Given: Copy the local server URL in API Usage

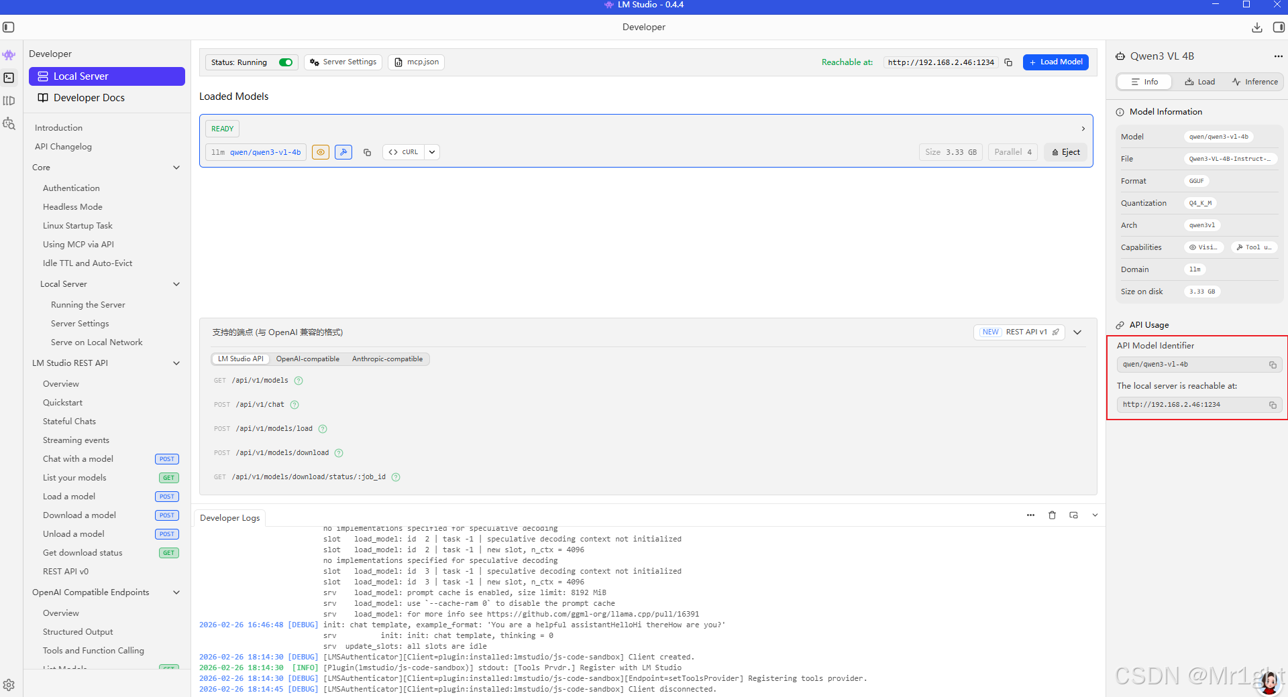Looking at the screenshot, I should pyautogui.click(x=1273, y=405).
